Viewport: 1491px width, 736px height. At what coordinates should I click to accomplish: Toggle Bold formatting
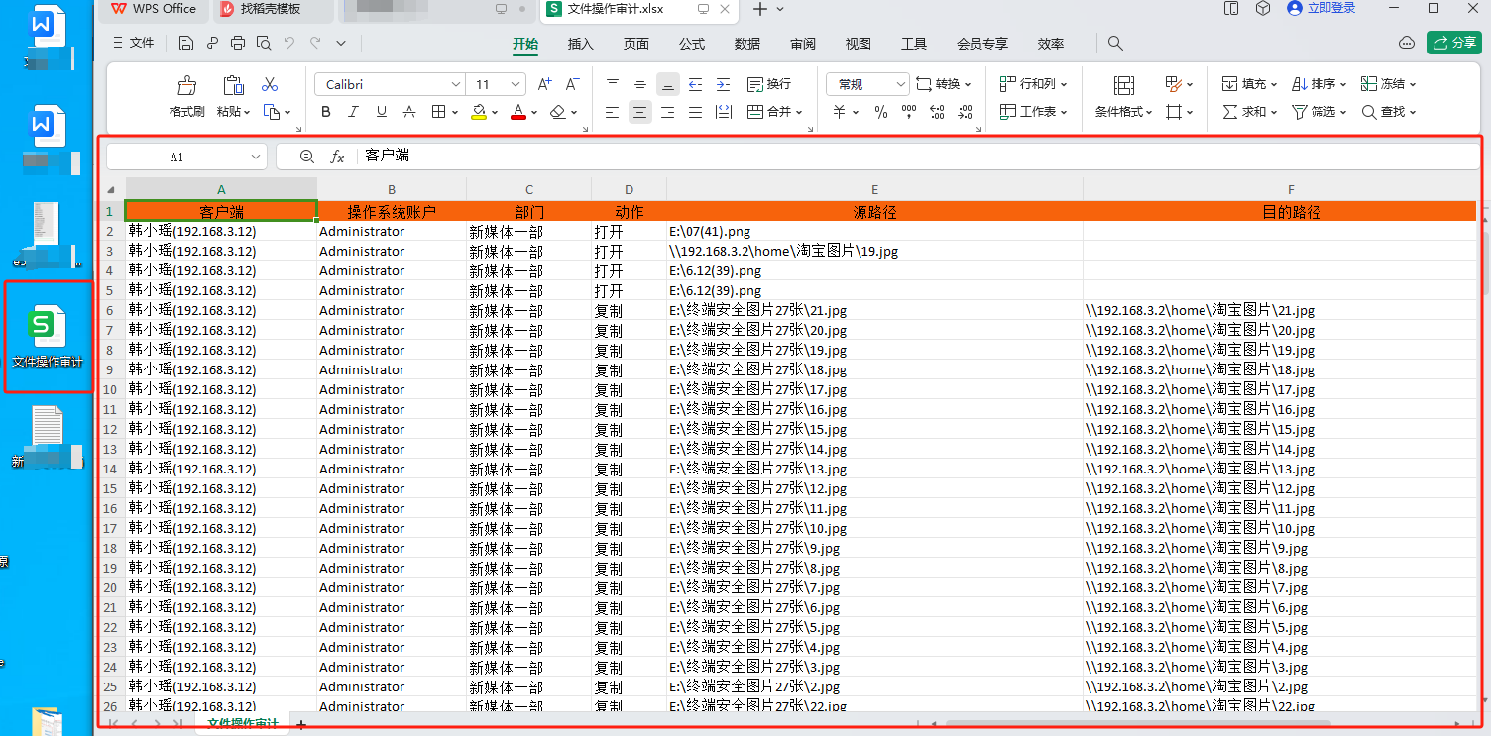(x=326, y=112)
